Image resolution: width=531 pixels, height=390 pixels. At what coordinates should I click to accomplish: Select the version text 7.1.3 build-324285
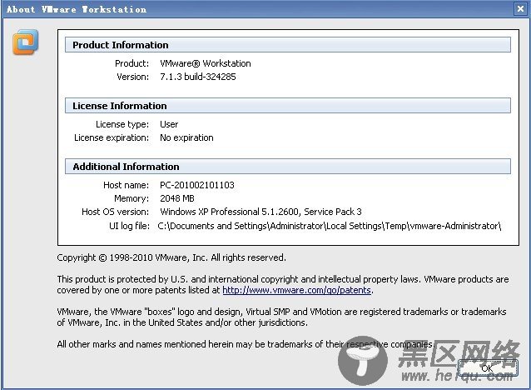click(198, 77)
